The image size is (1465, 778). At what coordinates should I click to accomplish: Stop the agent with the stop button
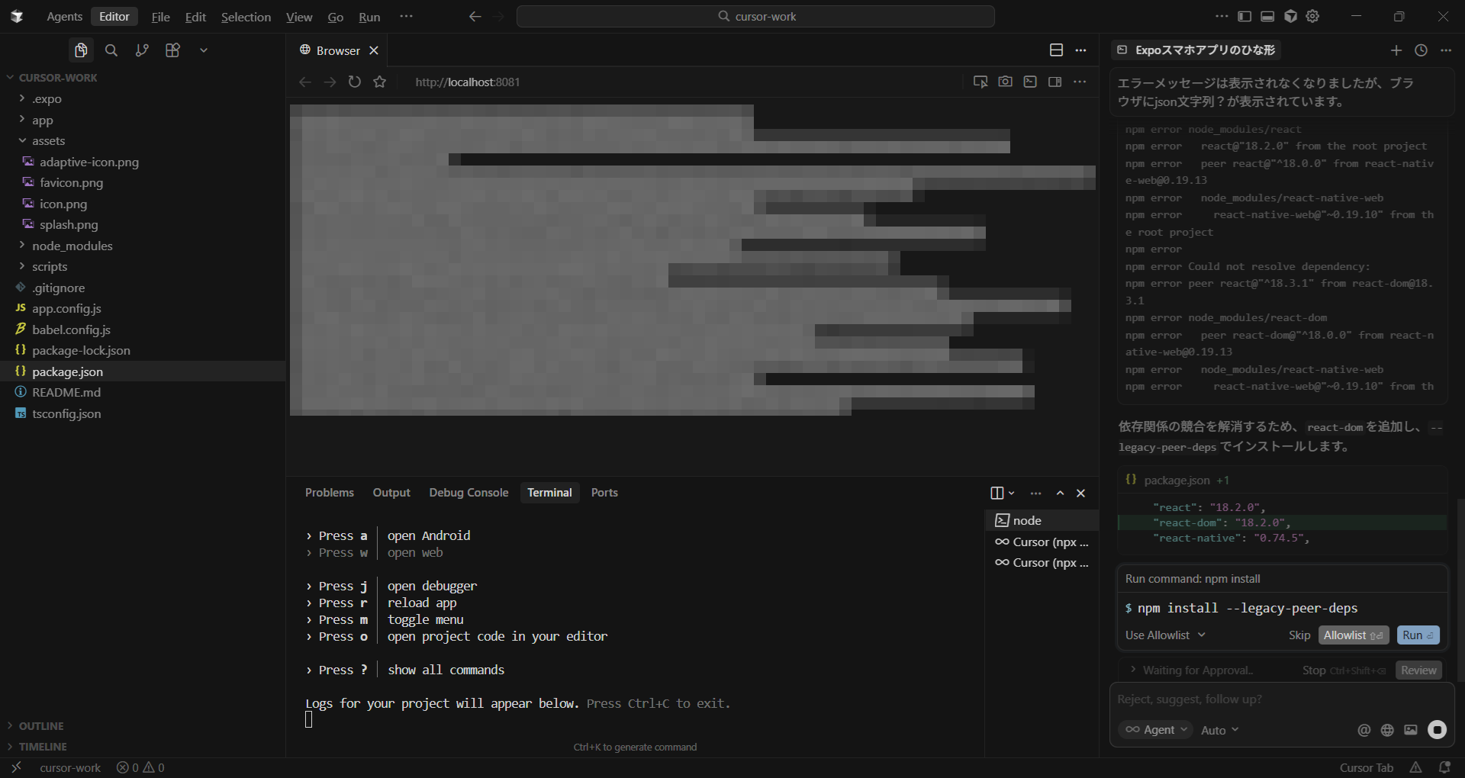click(1437, 730)
